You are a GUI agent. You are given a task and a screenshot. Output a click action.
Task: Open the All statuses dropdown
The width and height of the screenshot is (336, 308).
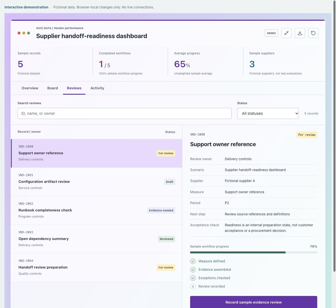pyautogui.click(x=268, y=113)
